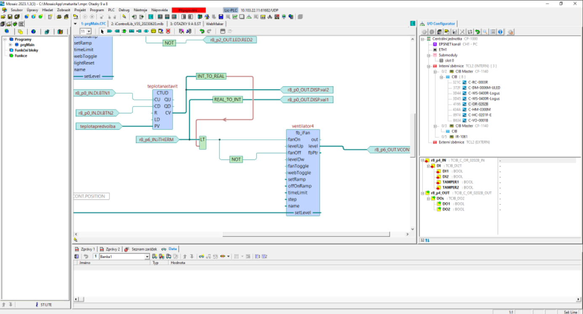Click the Hodnota column header

pos(178,263)
